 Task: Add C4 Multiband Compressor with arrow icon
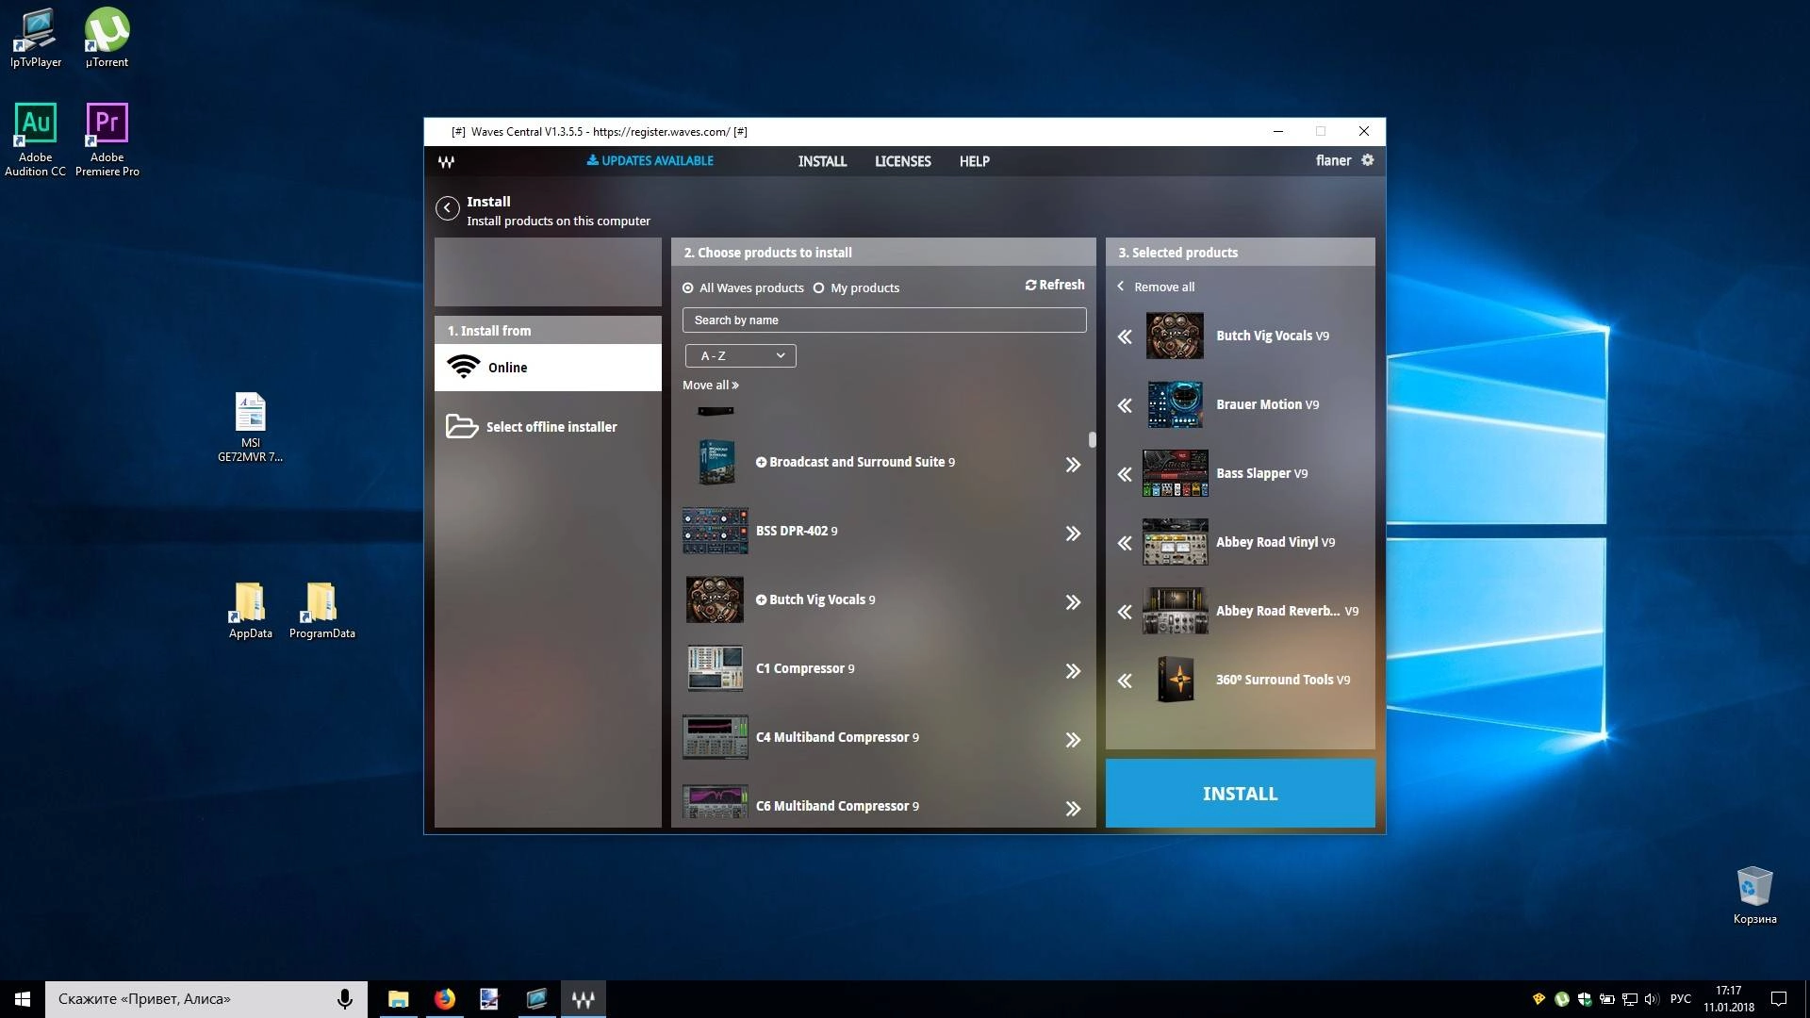click(x=1073, y=740)
